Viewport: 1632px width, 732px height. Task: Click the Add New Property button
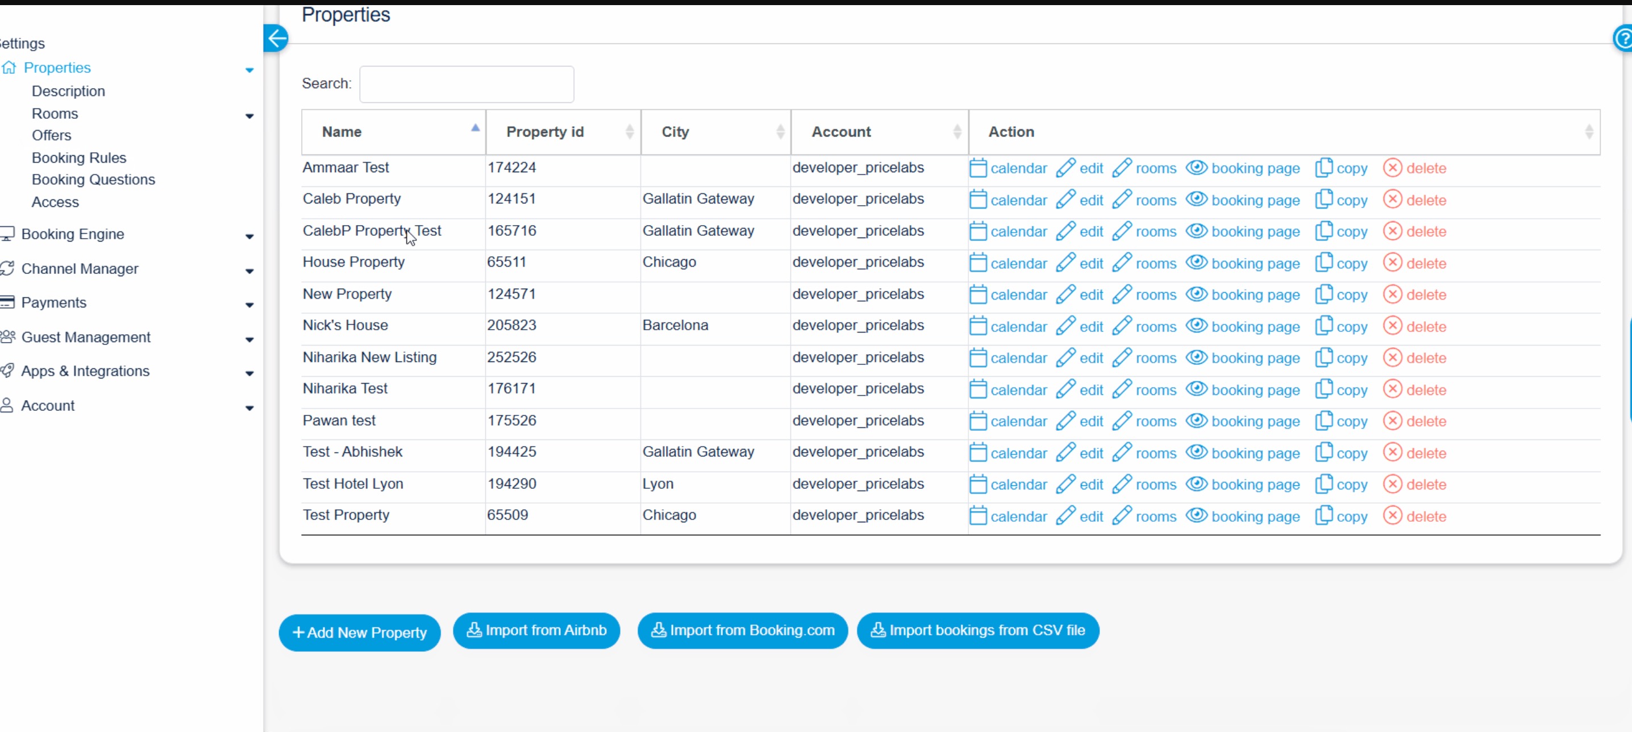pyautogui.click(x=359, y=632)
